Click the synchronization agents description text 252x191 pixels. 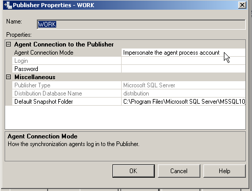(74, 144)
